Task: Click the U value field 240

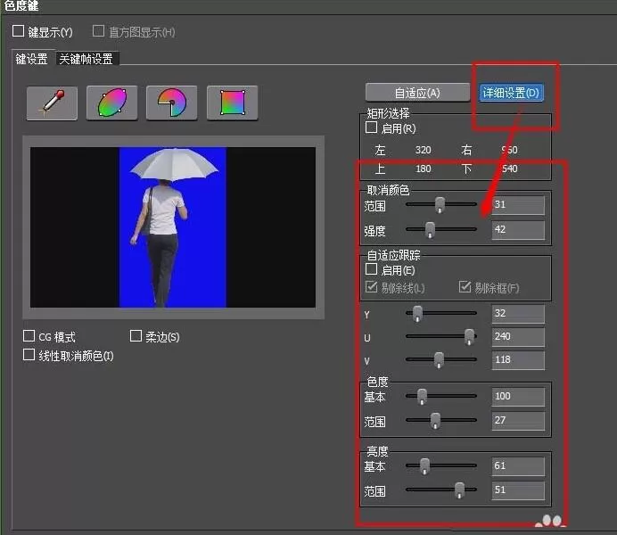Action: (x=518, y=337)
